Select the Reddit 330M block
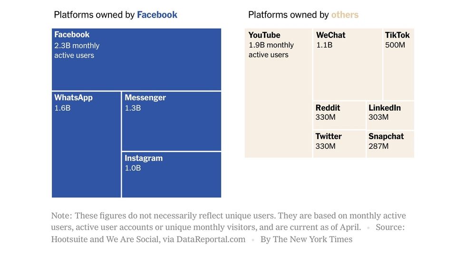This screenshot has height=256, width=466. (x=339, y=115)
